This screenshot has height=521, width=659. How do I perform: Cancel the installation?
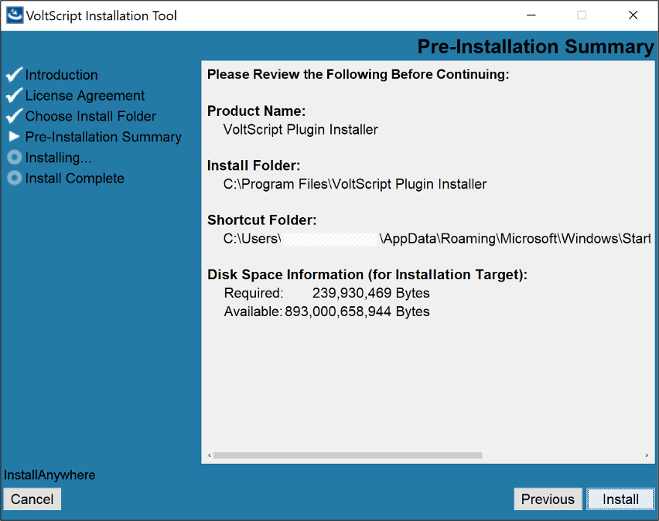point(32,499)
